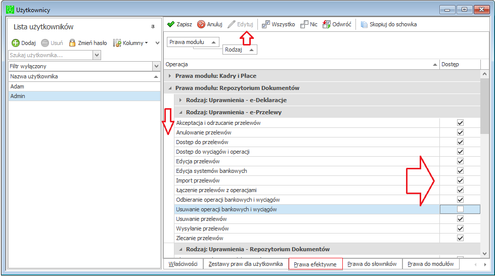Collapse Rodzaj: Uprawnienia - e-Przelewy group
This screenshot has width=495, height=277.
181,112
